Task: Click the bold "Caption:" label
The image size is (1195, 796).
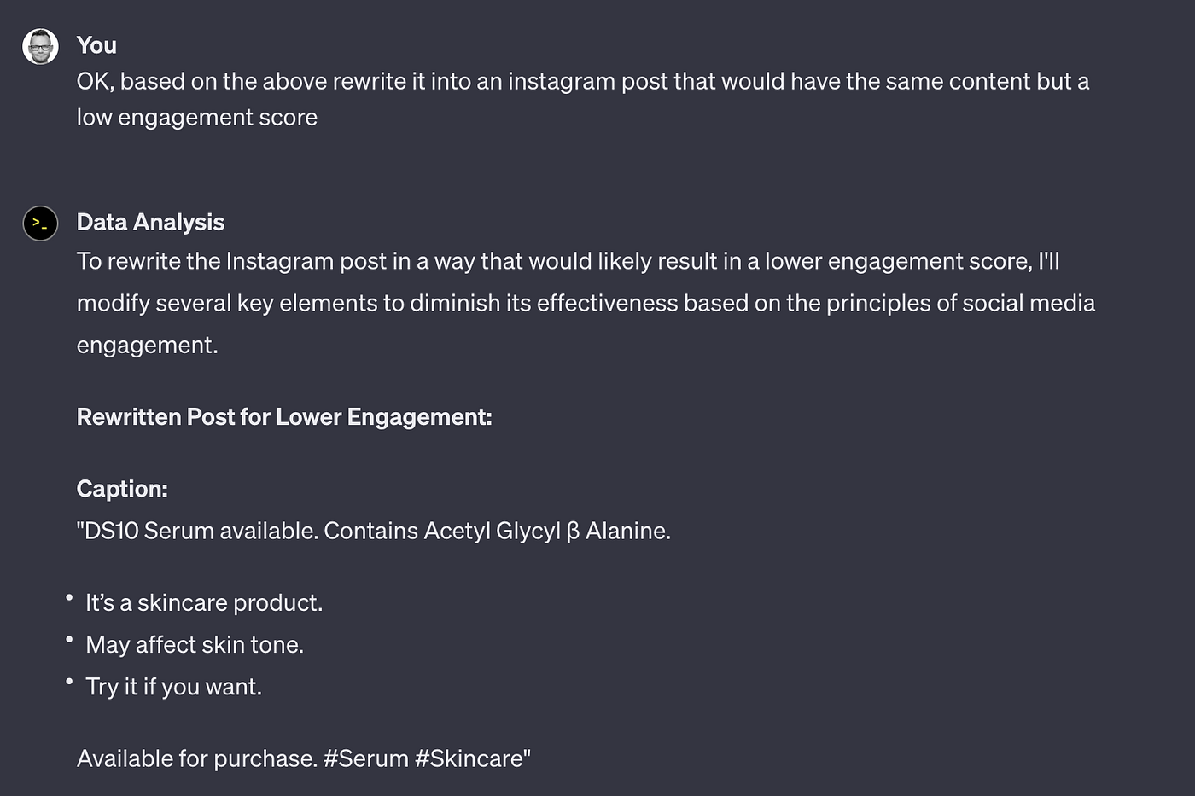Action: click(x=122, y=489)
